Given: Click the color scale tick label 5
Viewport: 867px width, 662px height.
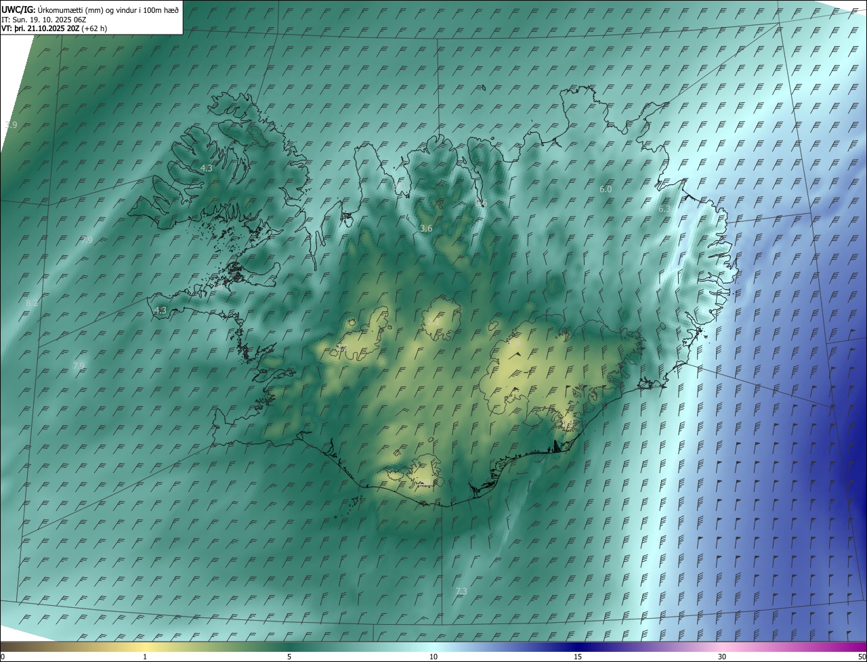Looking at the screenshot, I should point(289,657).
